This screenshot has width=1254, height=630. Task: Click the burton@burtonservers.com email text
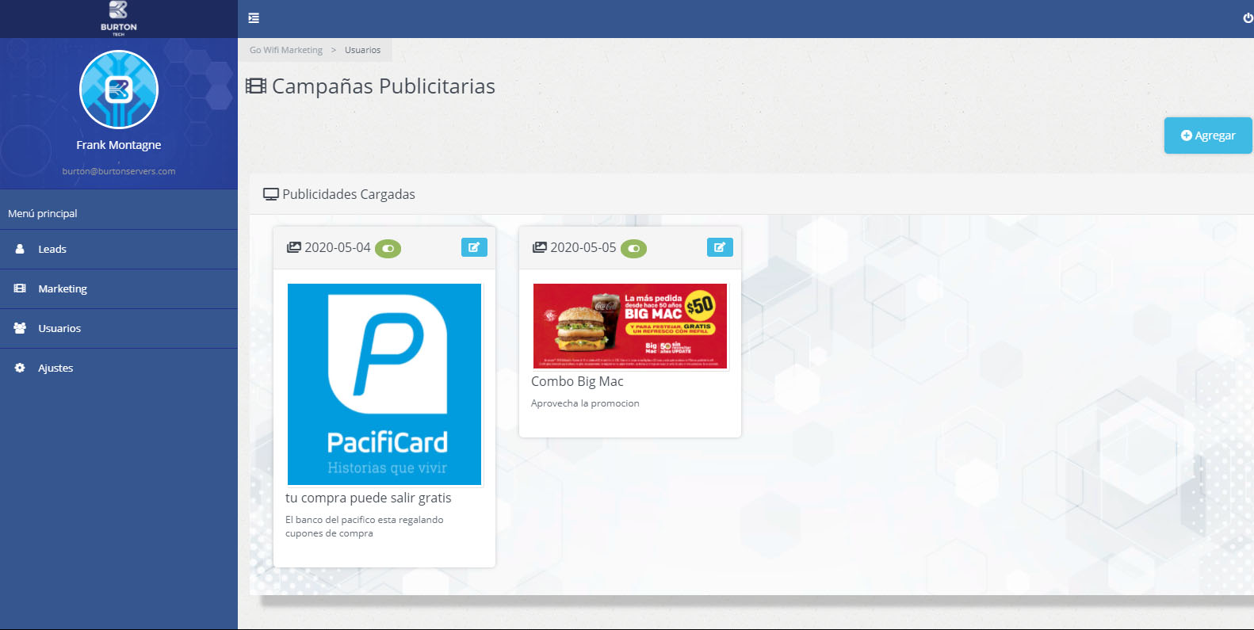point(119,171)
